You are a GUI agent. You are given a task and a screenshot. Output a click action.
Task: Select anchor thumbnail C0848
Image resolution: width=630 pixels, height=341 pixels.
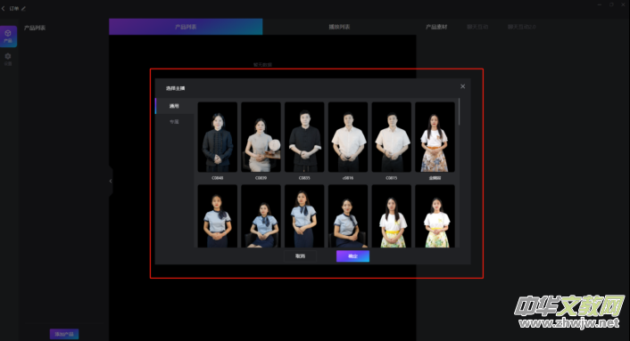pos(218,137)
